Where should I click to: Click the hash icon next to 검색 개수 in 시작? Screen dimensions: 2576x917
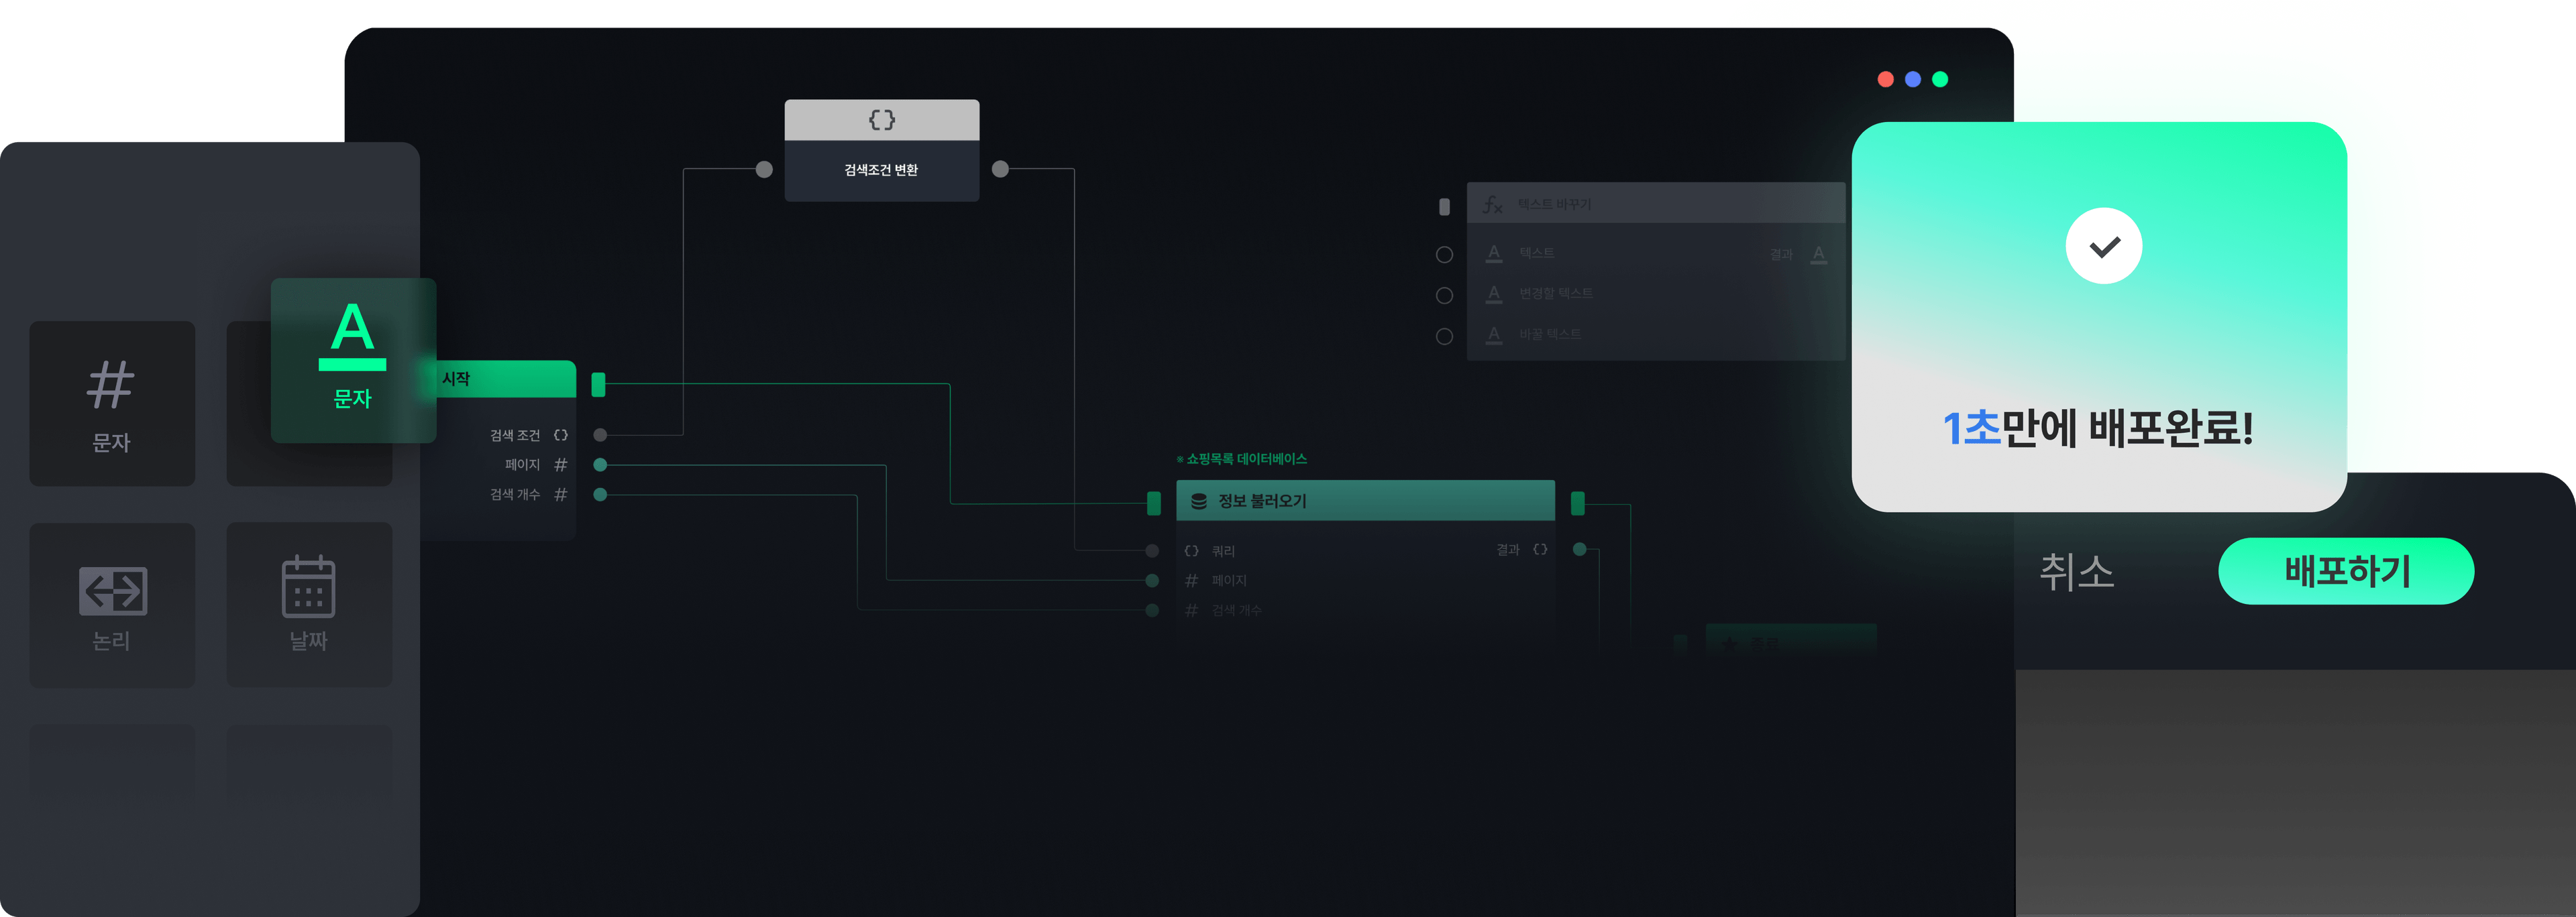point(561,495)
